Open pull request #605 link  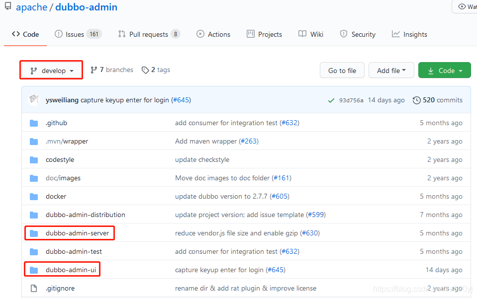pos(279,196)
